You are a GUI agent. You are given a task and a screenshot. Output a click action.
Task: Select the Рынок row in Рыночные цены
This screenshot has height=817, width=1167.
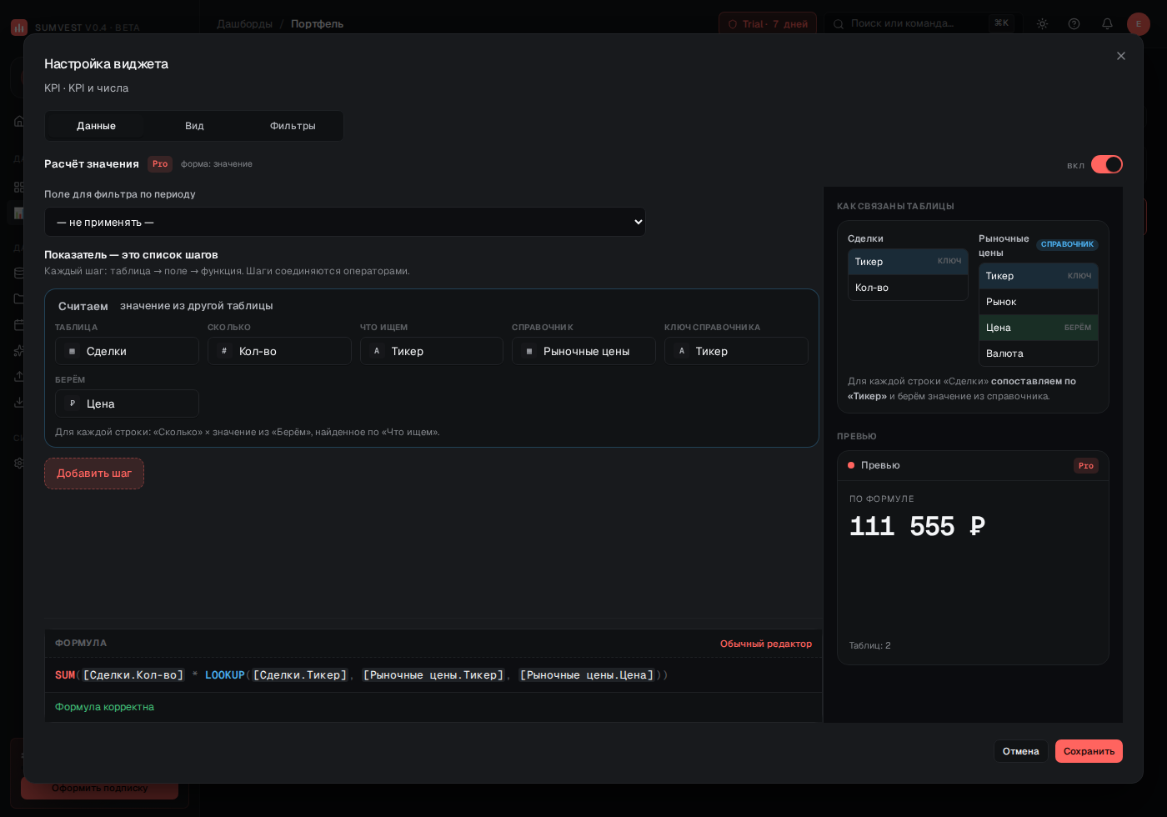coord(1039,302)
